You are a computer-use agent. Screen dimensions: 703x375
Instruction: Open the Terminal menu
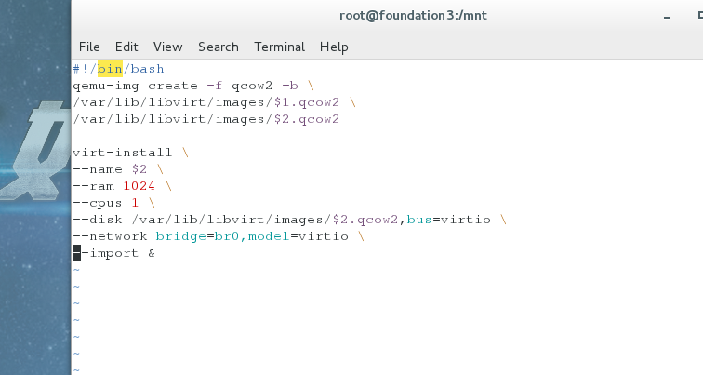pos(279,47)
